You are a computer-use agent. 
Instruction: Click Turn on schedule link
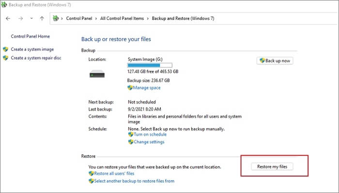pyautogui.click(x=150, y=134)
